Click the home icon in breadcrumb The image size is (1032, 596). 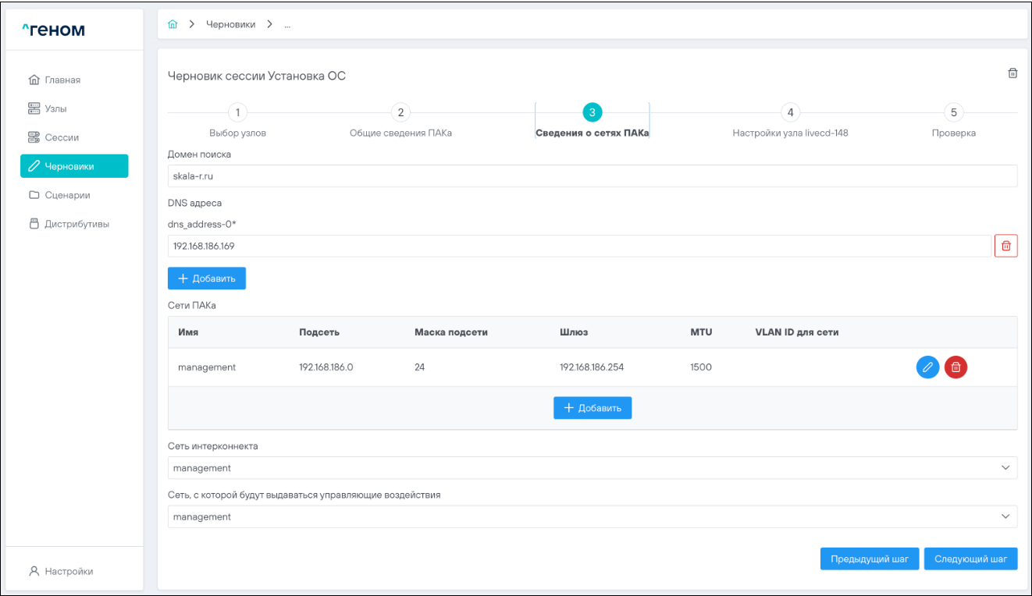tap(172, 24)
